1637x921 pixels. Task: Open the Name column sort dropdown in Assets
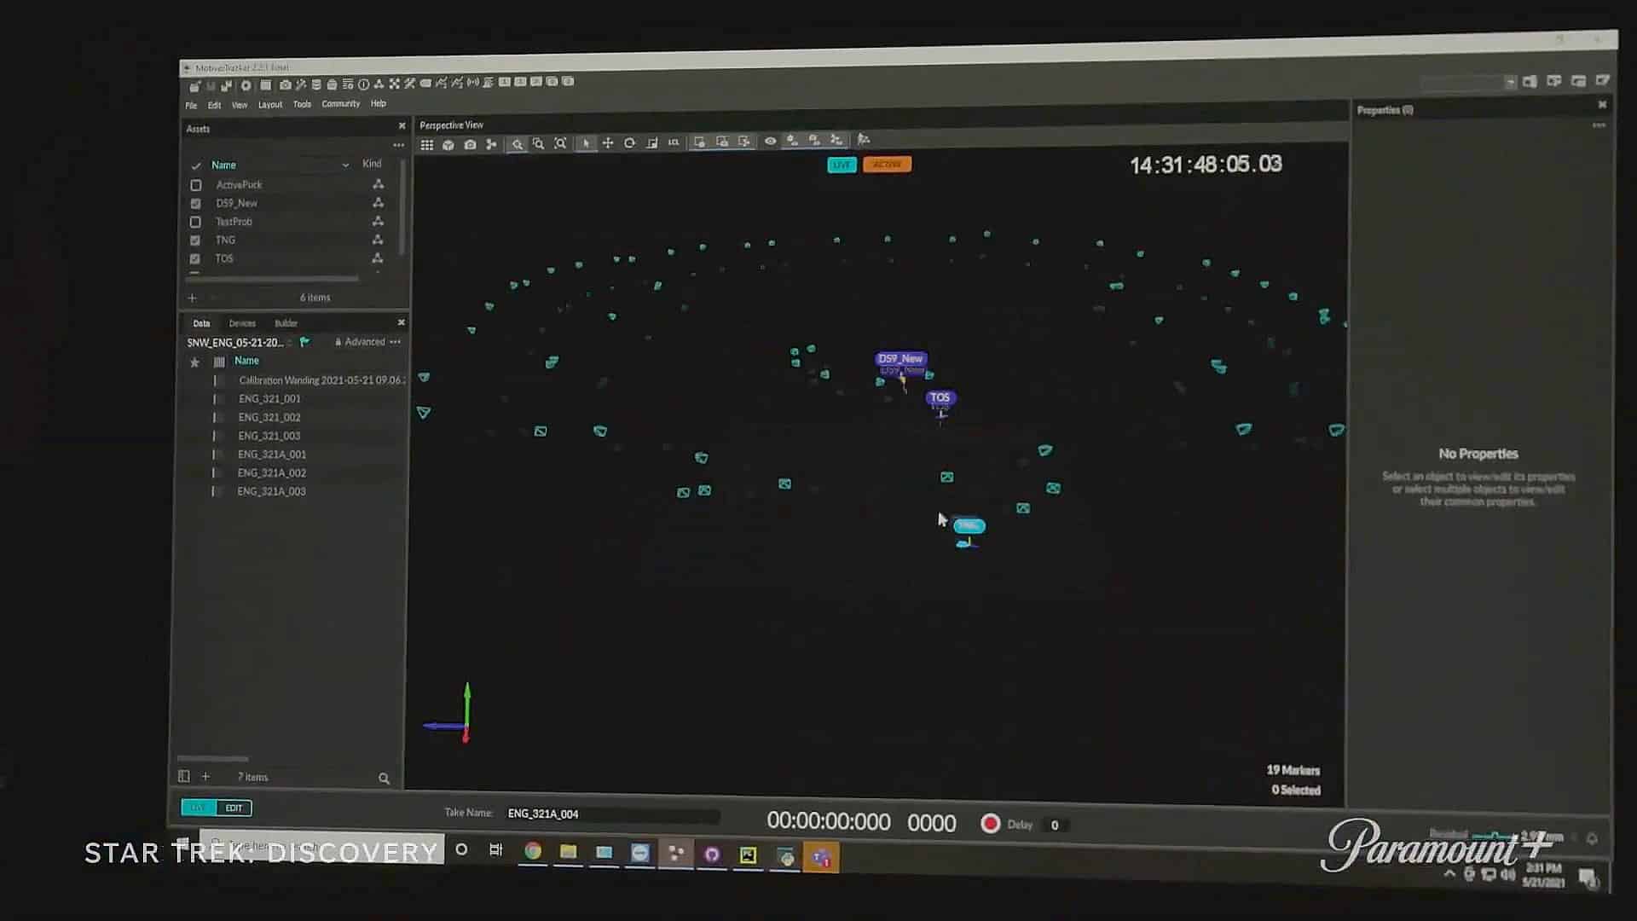pyautogui.click(x=345, y=165)
